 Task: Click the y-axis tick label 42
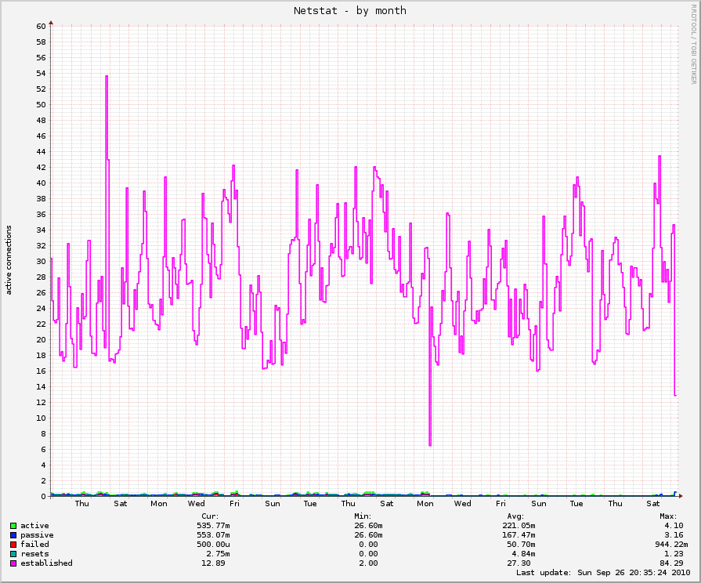42,168
